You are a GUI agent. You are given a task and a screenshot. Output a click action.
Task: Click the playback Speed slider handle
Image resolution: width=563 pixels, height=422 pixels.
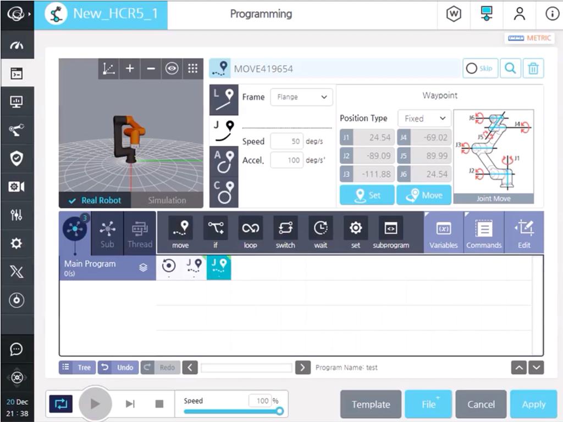[x=280, y=411]
